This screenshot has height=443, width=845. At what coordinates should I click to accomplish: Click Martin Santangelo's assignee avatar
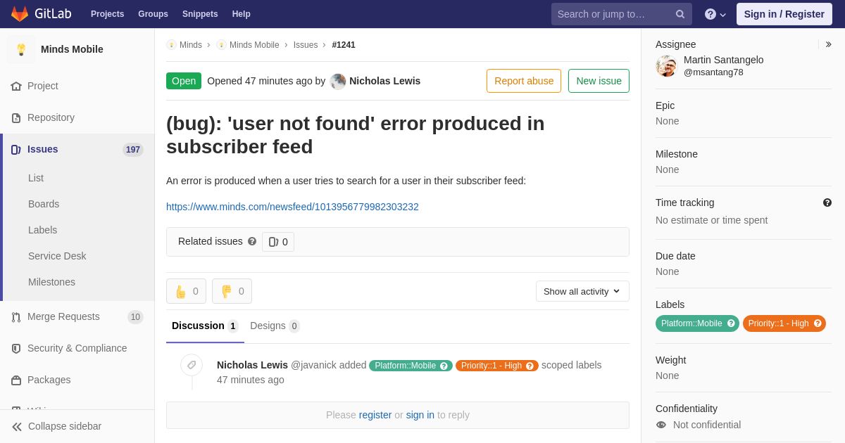(x=666, y=66)
